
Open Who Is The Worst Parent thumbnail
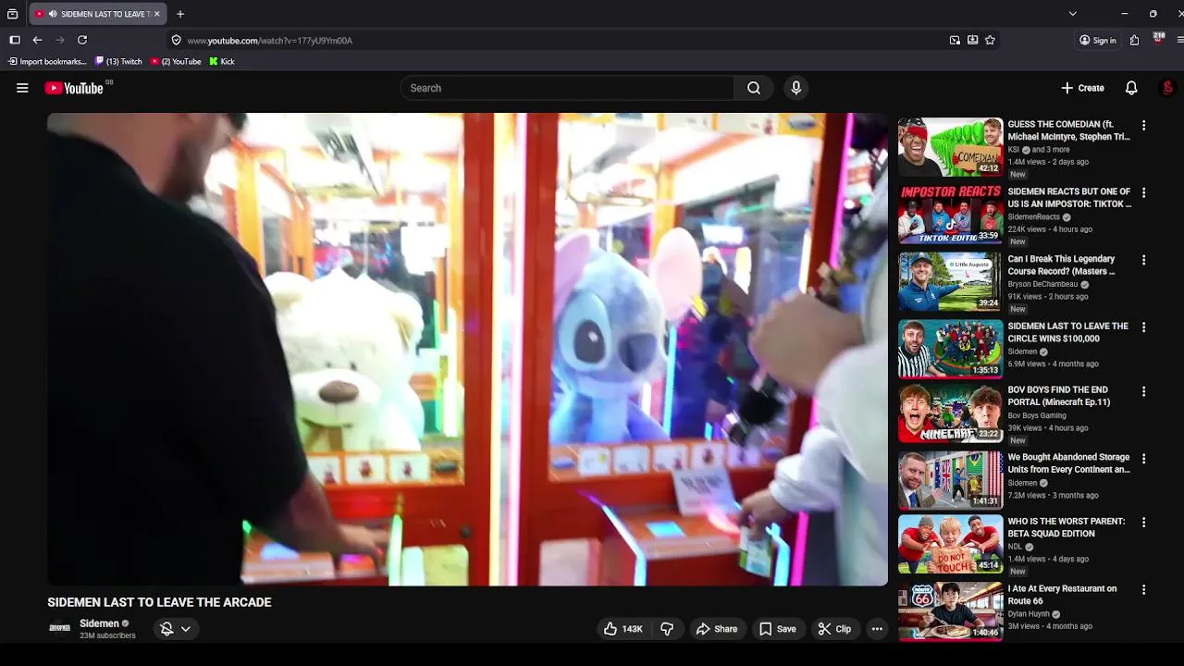(950, 544)
